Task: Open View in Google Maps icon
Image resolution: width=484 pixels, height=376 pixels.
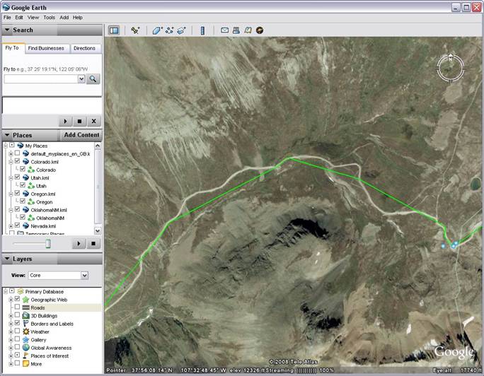Action: point(248,30)
